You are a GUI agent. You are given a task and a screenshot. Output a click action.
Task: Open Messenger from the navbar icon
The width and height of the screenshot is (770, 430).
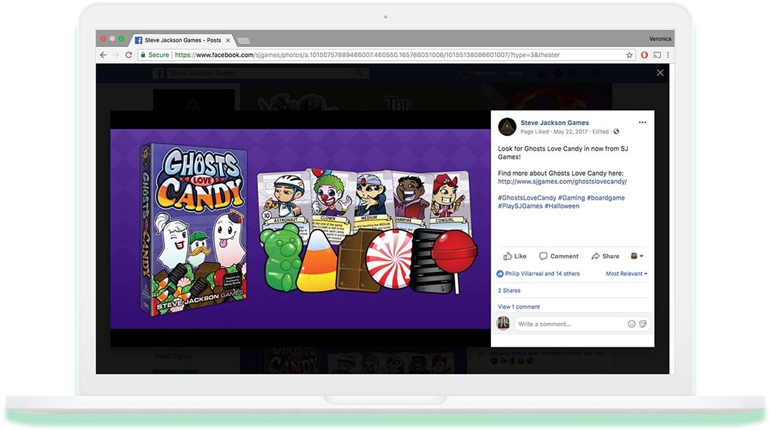(x=559, y=73)
